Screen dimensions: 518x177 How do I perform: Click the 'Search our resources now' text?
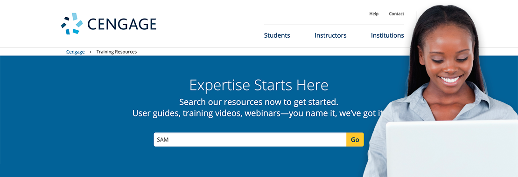click(x=259, y=101)
